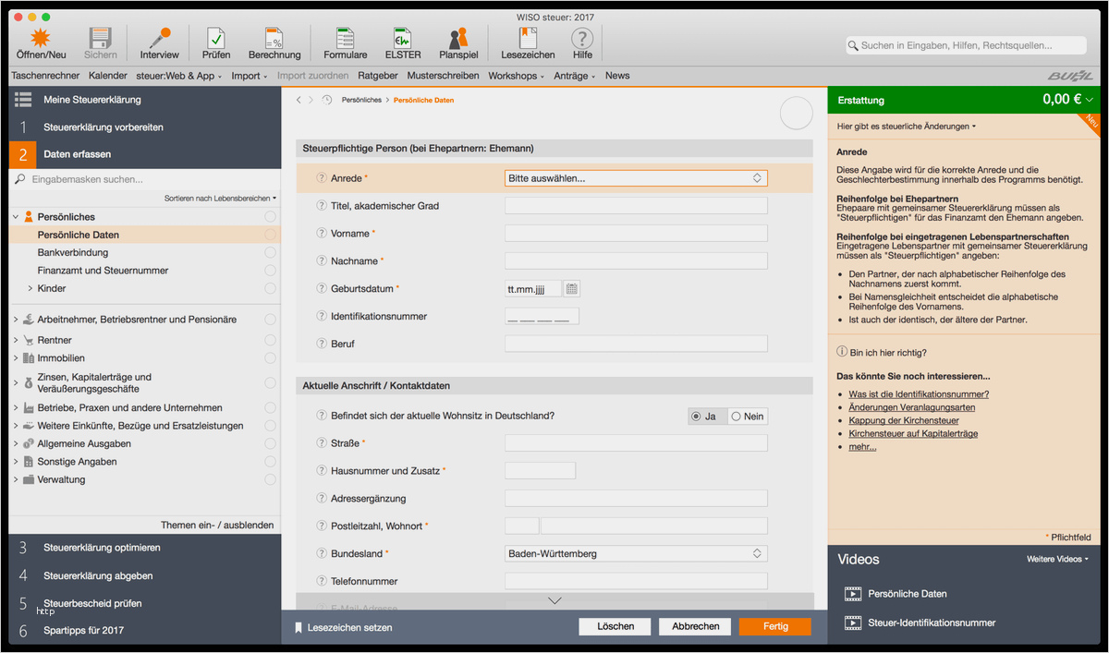
Task: Click help icon next to Straße
Action: pyautogui.click(x=322, y=443)
